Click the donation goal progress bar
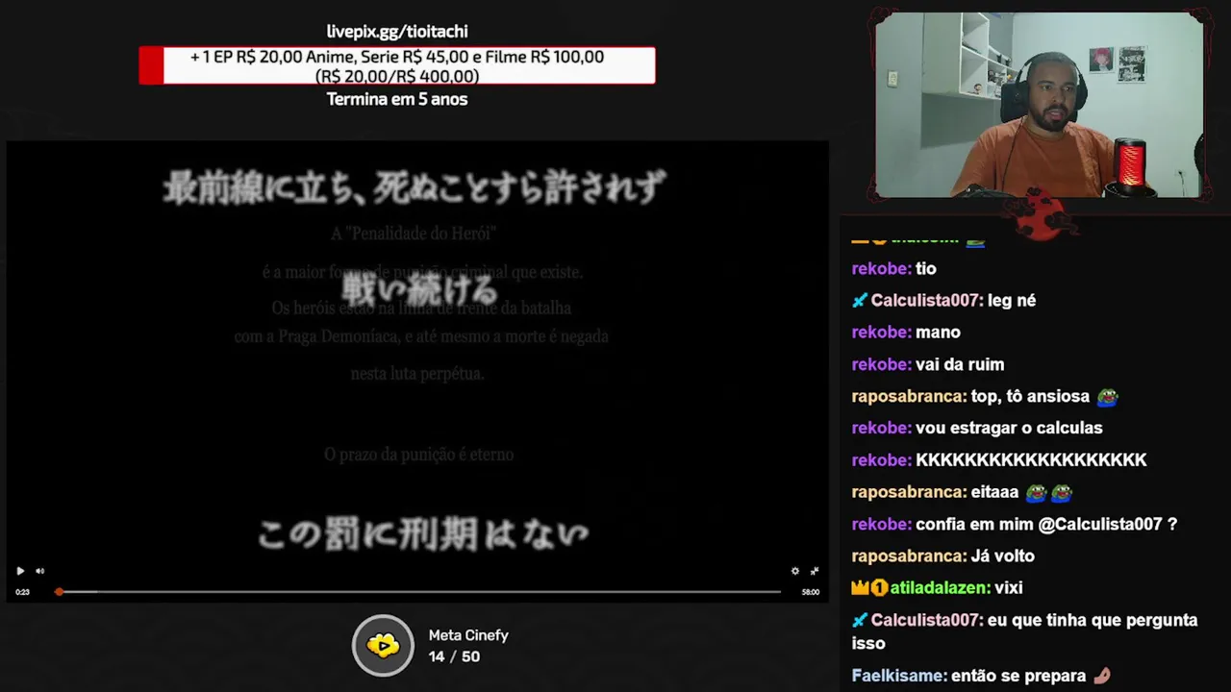The image size is (1231, 692). (397, 65)
